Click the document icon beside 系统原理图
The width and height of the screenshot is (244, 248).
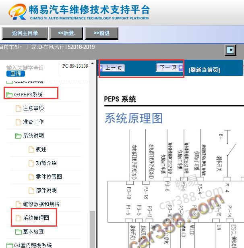(x=19, y=218)
